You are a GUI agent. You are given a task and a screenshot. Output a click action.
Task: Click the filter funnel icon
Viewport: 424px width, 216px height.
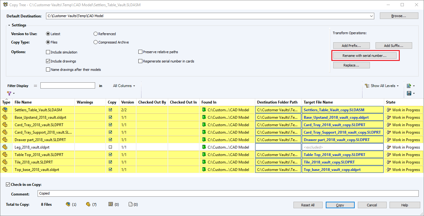click(9, 93)
